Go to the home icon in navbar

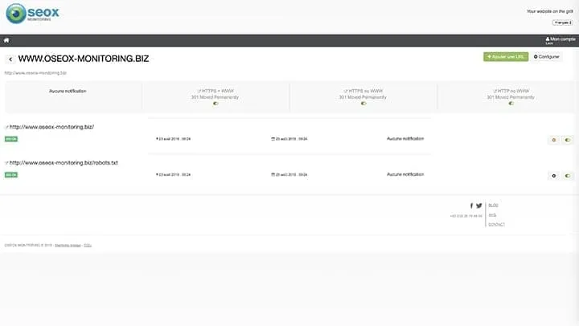[6, 40]
